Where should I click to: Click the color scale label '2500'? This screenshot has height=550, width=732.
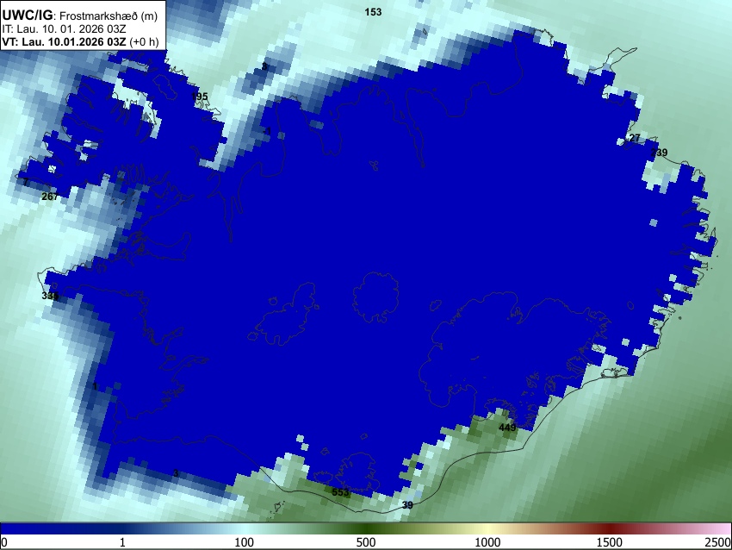point(718,542)
